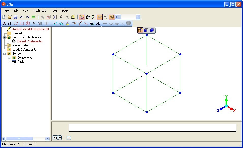The height and width of the screenshot is (148, 243).
Task: Open the dropdown arrow beside play/pause
Action: [x=60, y=138]
